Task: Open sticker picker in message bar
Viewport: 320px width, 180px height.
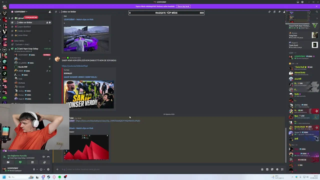Action: coord(272,169)
